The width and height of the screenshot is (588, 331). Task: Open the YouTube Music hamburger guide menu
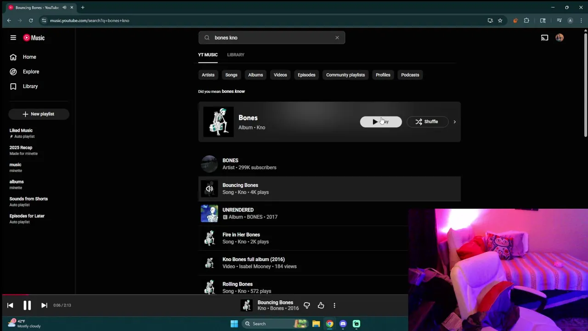click(x=13, y=38)
